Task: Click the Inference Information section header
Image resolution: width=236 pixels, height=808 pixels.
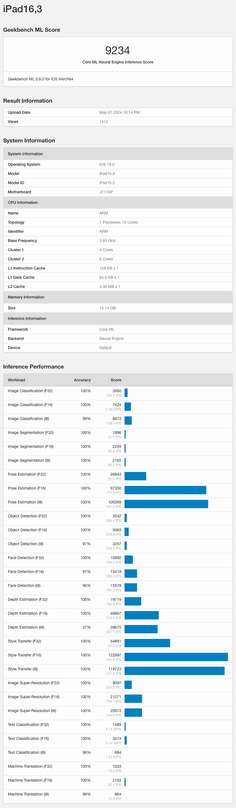Action: tap(118, 319)
